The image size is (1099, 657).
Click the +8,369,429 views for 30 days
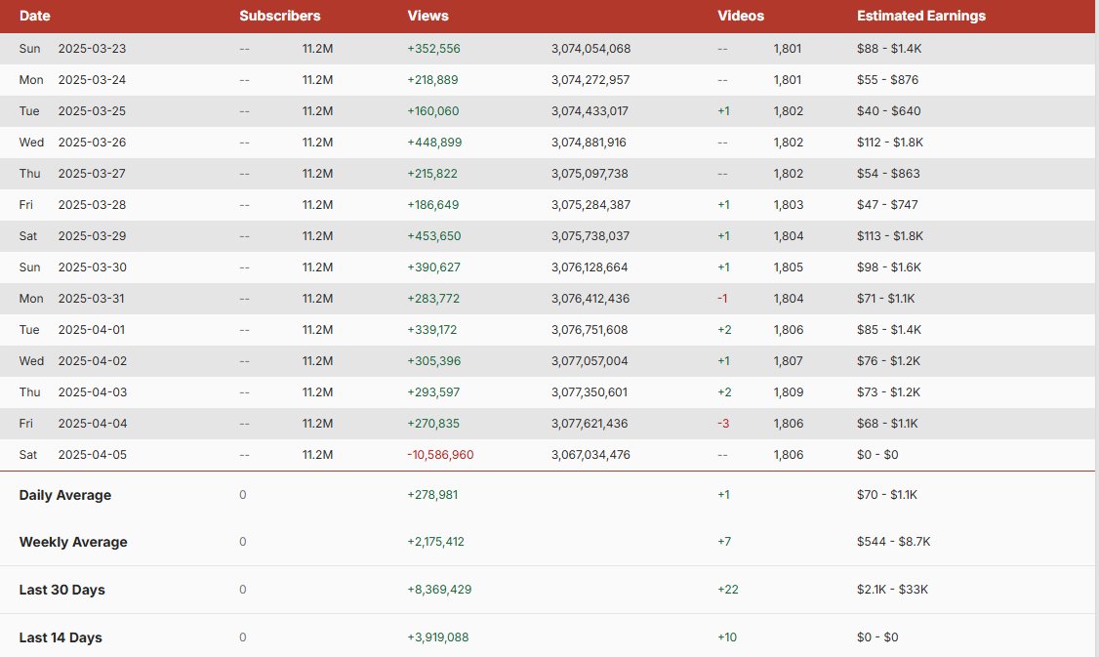tap(439, 589)
